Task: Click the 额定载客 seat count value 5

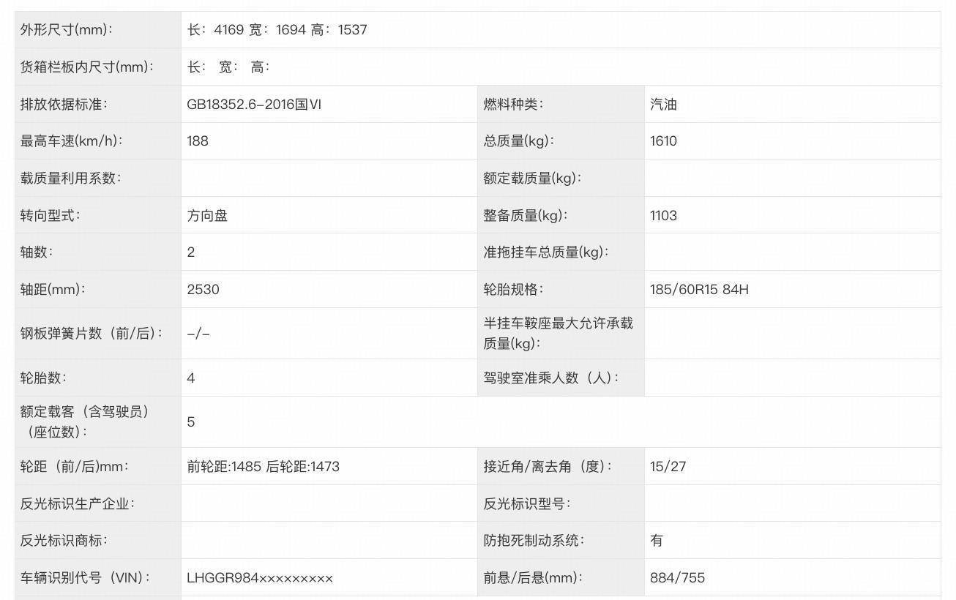Action: [x=191, y=422]
